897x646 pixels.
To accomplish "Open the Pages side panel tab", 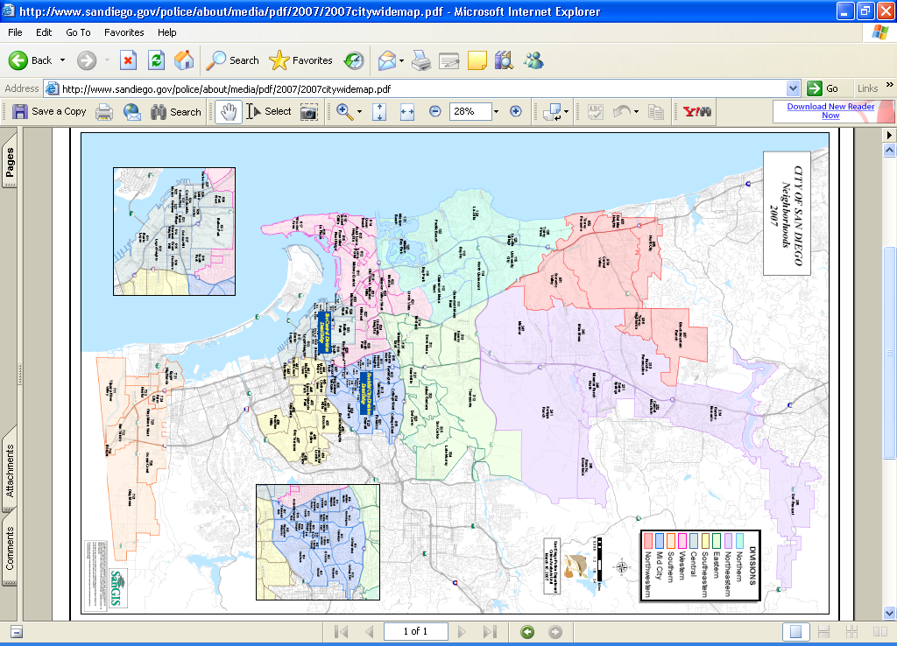I will click(x=10, y=163).
